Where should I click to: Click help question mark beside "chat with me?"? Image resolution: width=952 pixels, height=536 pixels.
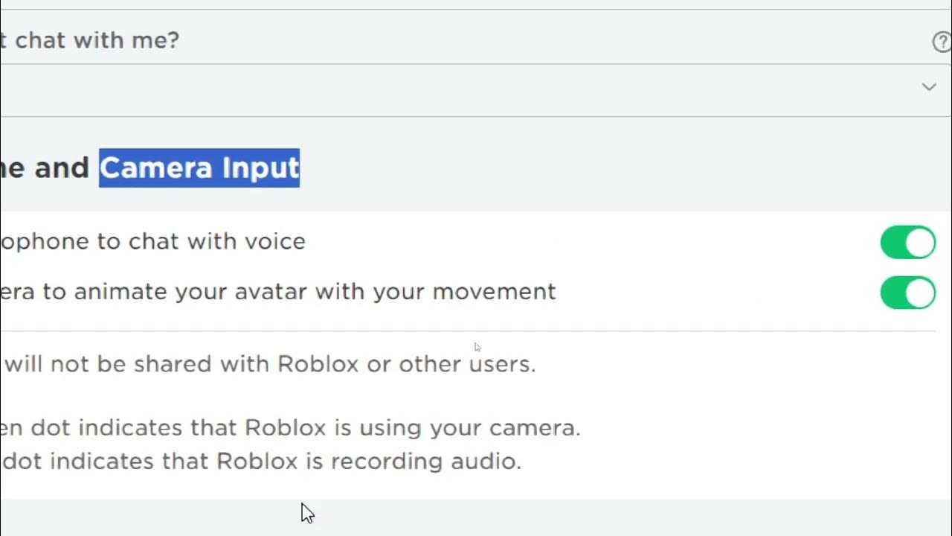[x=942, y=42]
